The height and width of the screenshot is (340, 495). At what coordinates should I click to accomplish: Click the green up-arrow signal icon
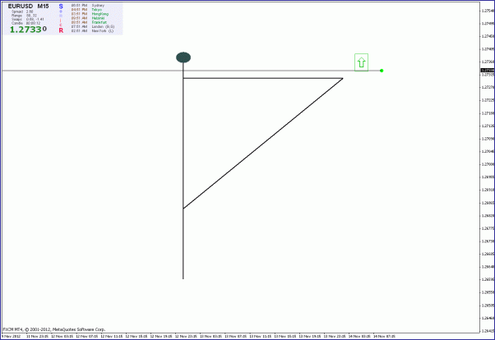[361, 62]
